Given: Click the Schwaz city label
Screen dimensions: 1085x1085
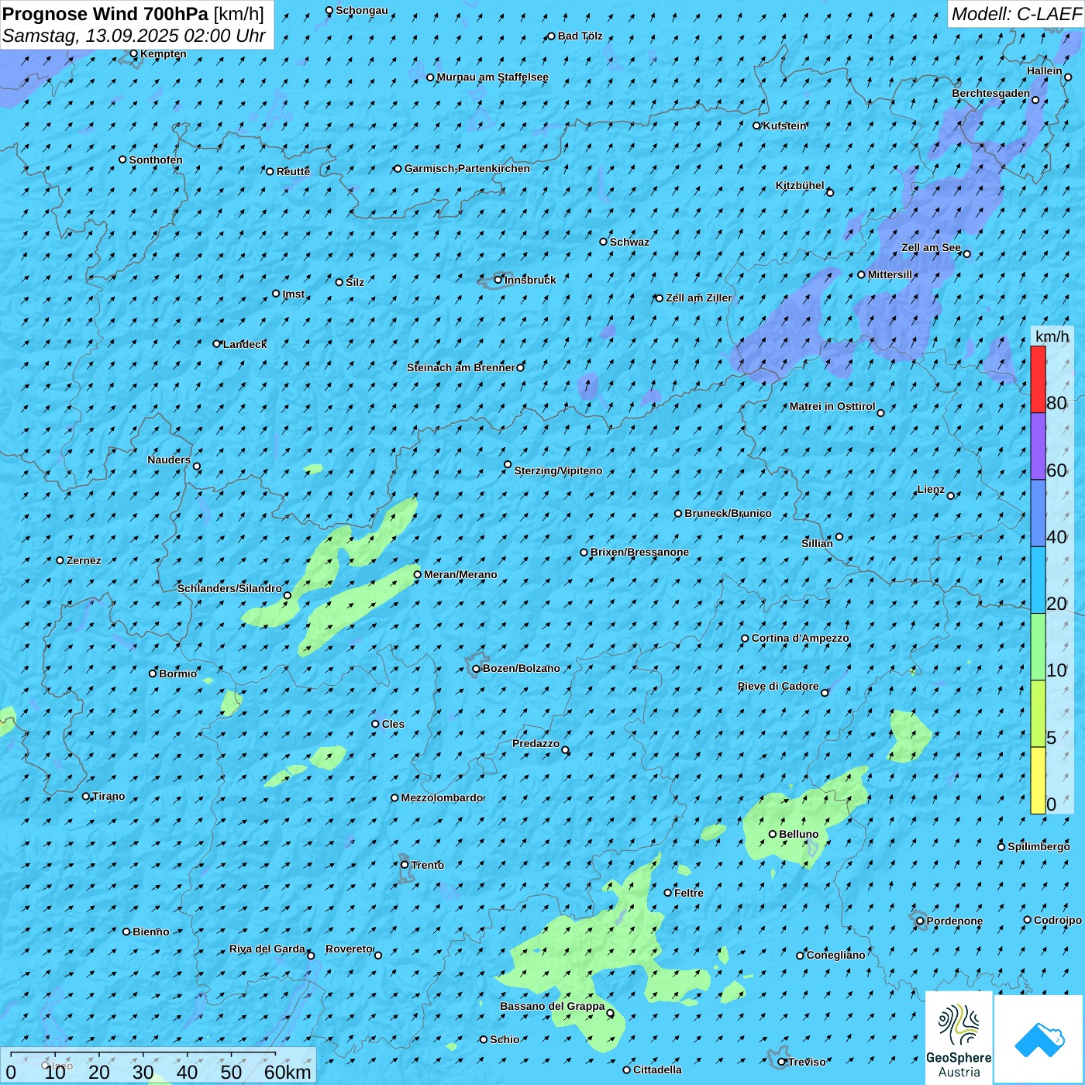Looking at the screenshot, I should click(629, 242).
